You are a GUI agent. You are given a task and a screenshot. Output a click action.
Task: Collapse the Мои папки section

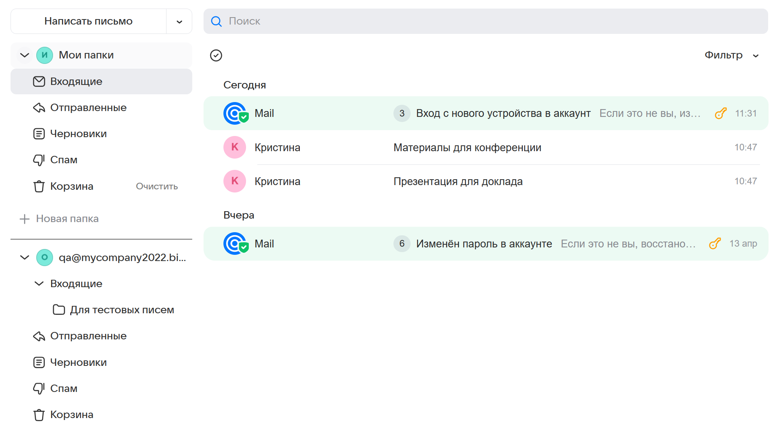click(x=25, y=55)
